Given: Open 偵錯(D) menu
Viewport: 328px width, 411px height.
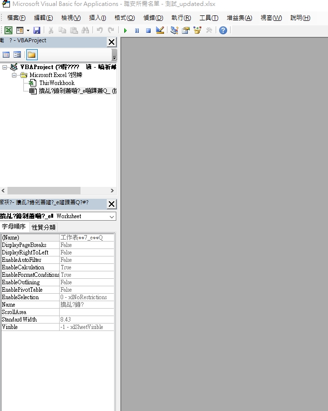Looking at the screenshot, I should click(x=154, y=18).
